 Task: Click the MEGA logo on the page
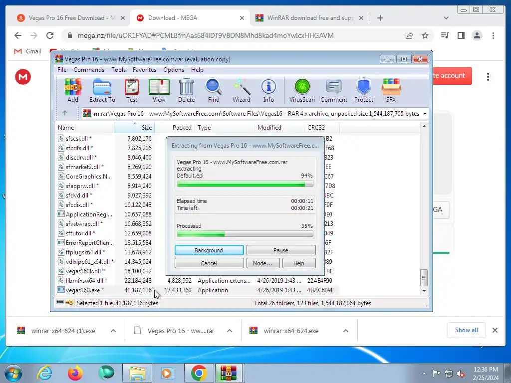pyautogui.click(x=23, y=77)
